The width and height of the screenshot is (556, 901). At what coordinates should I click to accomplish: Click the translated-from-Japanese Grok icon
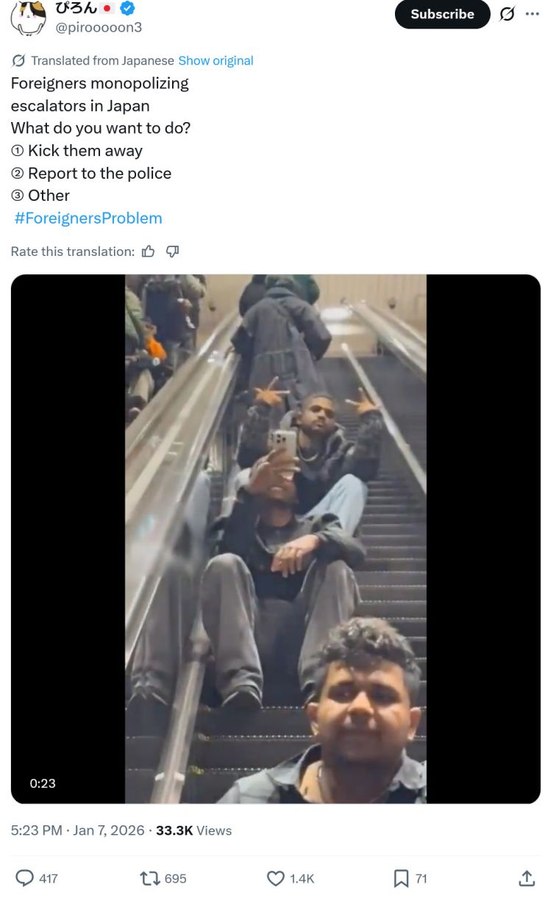coord(18,60)
